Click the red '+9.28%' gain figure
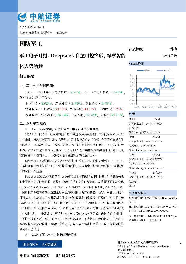 coord(117,109)
